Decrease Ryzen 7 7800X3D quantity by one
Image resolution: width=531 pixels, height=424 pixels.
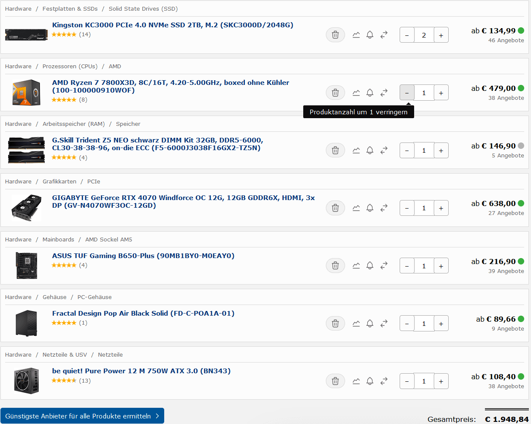pyautogui.click(x=407, y=93)
